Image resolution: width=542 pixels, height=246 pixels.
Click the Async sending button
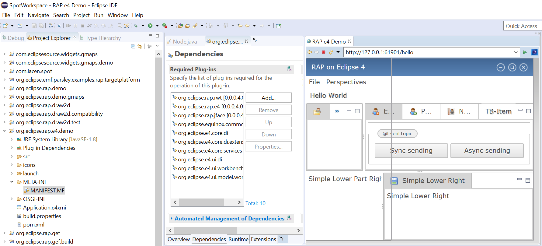[487, 151]
